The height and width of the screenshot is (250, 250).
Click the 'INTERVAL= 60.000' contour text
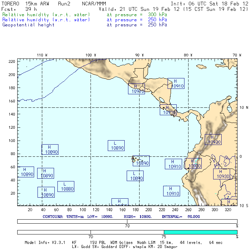pyautogui.click(x=181, y=217)
